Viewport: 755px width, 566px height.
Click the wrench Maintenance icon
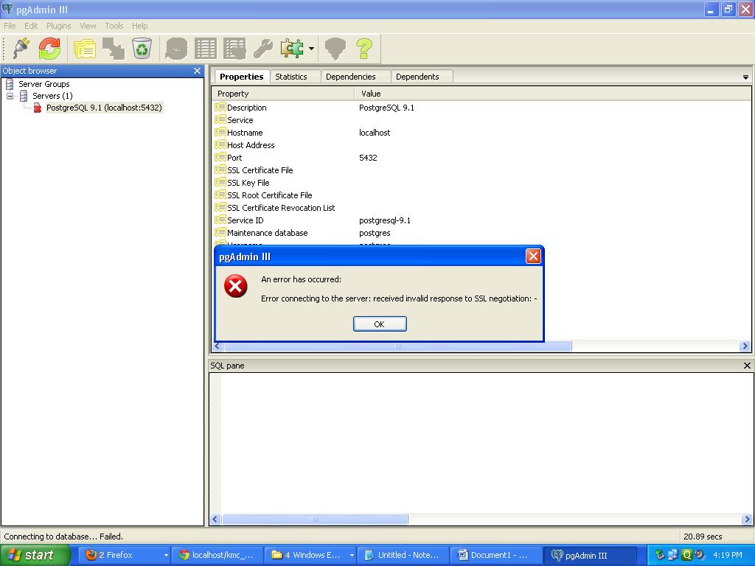(x=263, y=49)
